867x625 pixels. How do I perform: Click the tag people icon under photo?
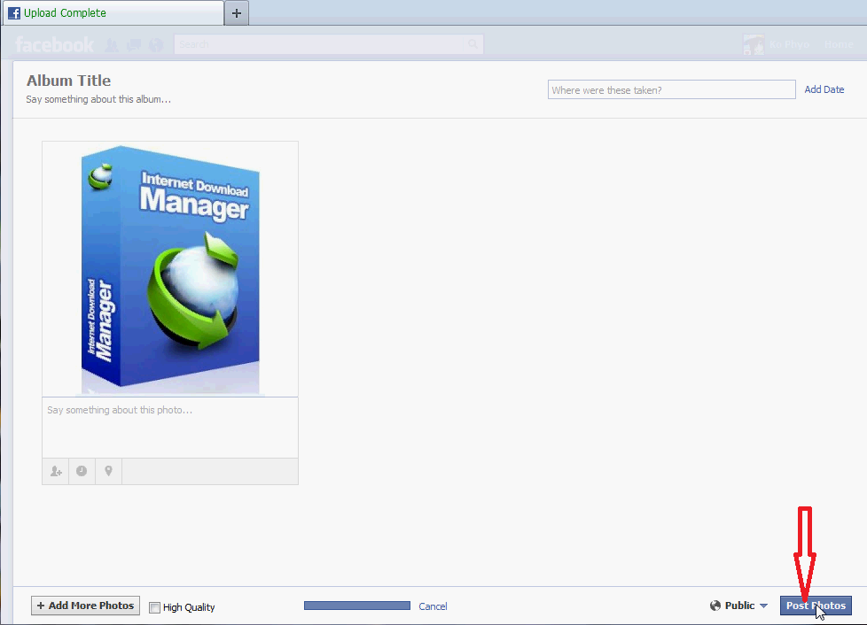(x=56, y=471)
